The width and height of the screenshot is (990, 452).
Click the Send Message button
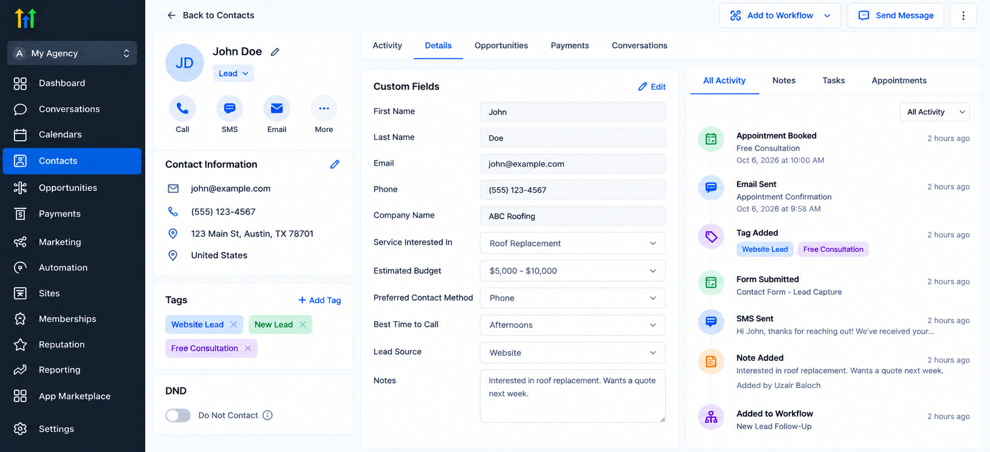pyautogui.click(x=896, y=15)
